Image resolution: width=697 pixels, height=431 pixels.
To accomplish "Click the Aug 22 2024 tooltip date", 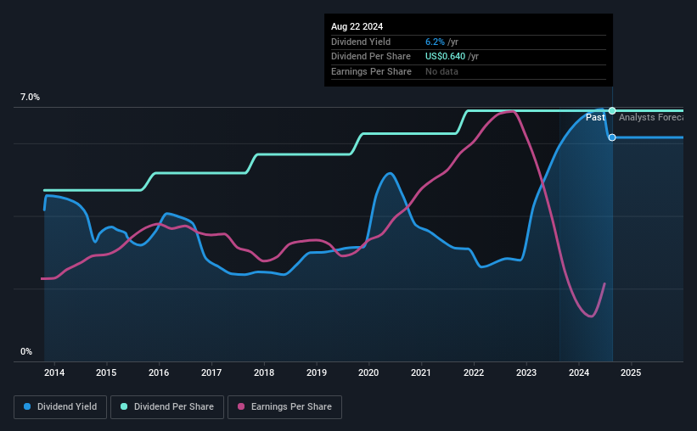I will 357,26.
